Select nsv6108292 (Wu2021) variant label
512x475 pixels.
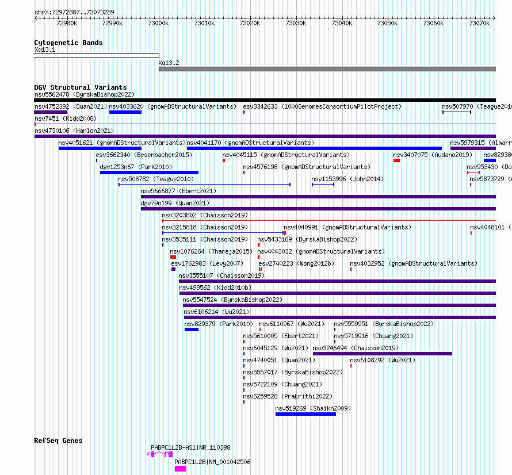click(383, 361)
